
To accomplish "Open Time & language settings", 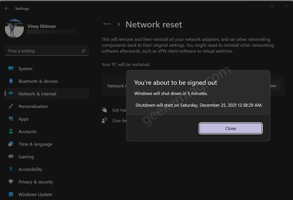I will (x=35, y=144).
